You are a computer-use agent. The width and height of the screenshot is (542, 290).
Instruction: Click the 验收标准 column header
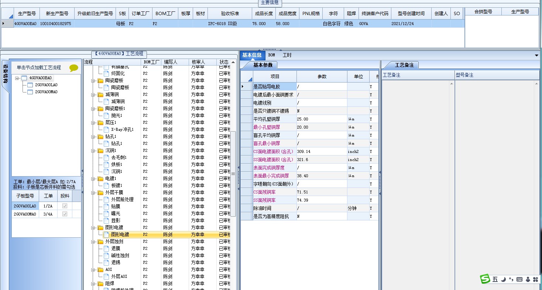coord(230,14)
